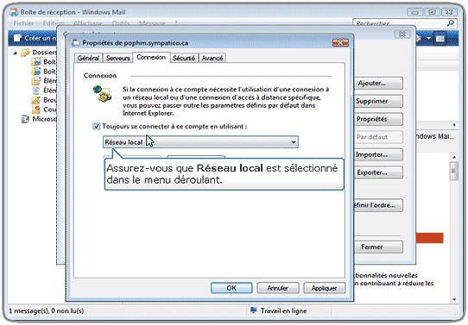The width and height of the screenshot is (468, 325).
Task: Click the Annuler button
Action: tap(277, 288)
